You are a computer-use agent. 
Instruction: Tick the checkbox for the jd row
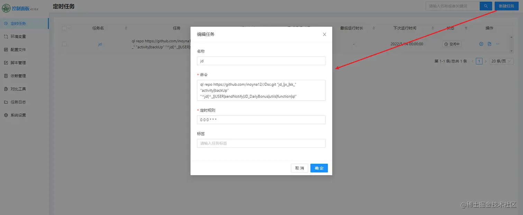click(64, 44)
